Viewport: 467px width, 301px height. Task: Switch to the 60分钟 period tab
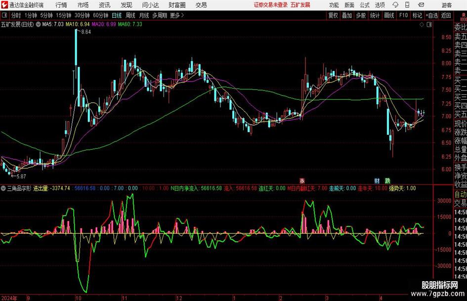(x=101, y=15)
